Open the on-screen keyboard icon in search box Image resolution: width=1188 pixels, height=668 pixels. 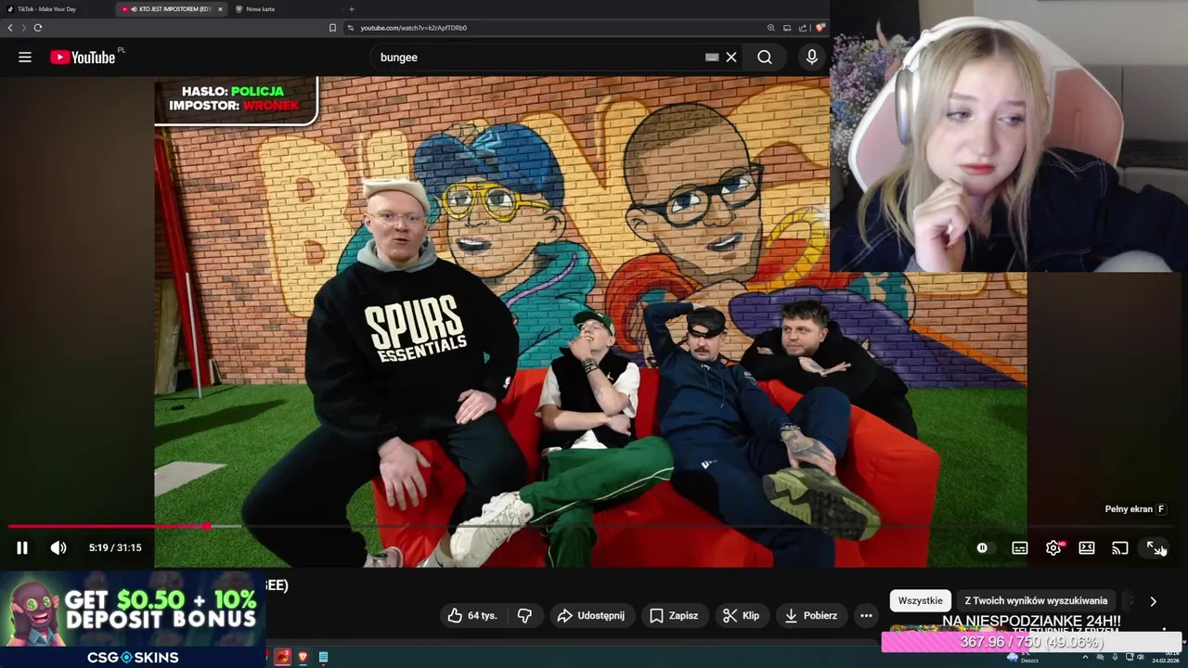(712, 58)
